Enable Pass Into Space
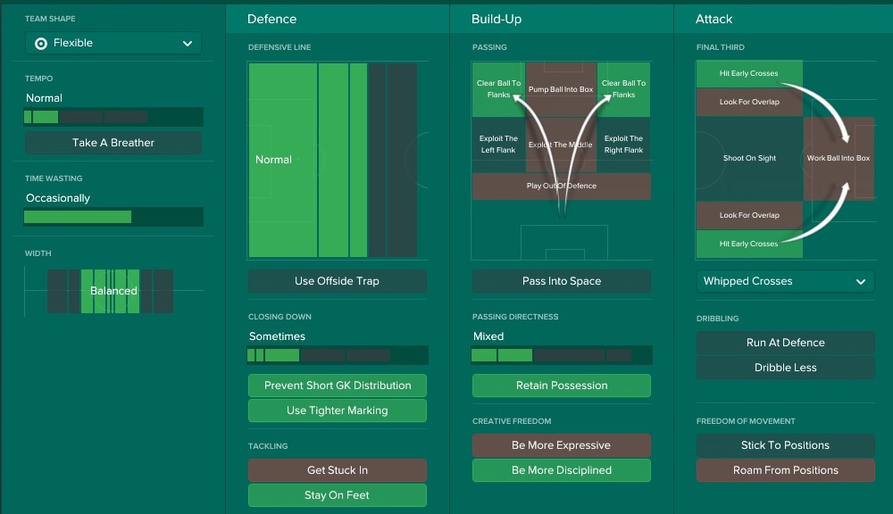Image resolution: width=893 pixels, height=514 pixels. tap(561, 281)
